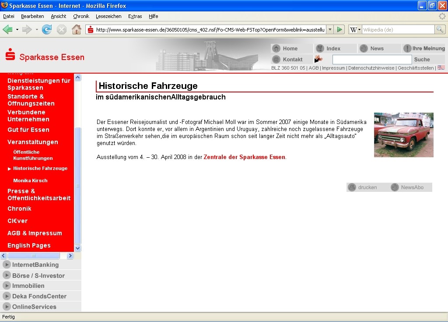Select Monika Kirsch in the sidebar

30,180
